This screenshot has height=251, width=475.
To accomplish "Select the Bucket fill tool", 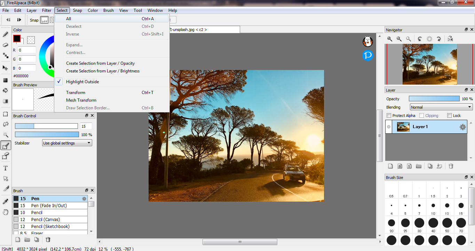I will pos(6,91).
